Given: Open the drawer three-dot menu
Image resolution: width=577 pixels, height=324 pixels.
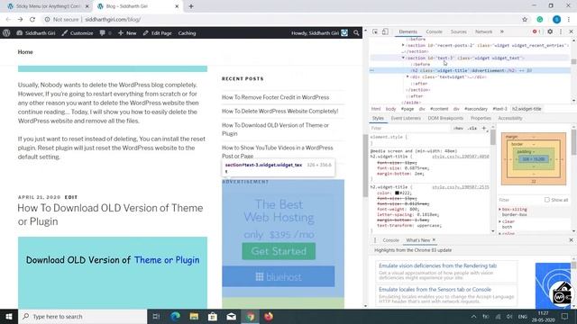Looking at the screenshot, I should 375,240.
